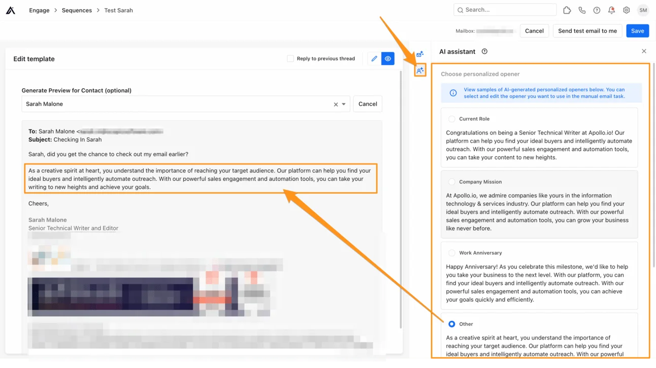
Task: Select the Other opener radio button
Action: click(451, 324)
